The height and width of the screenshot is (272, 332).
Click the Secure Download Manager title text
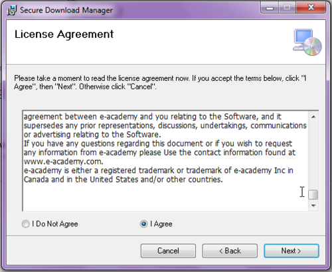click(x=66, y=10)
